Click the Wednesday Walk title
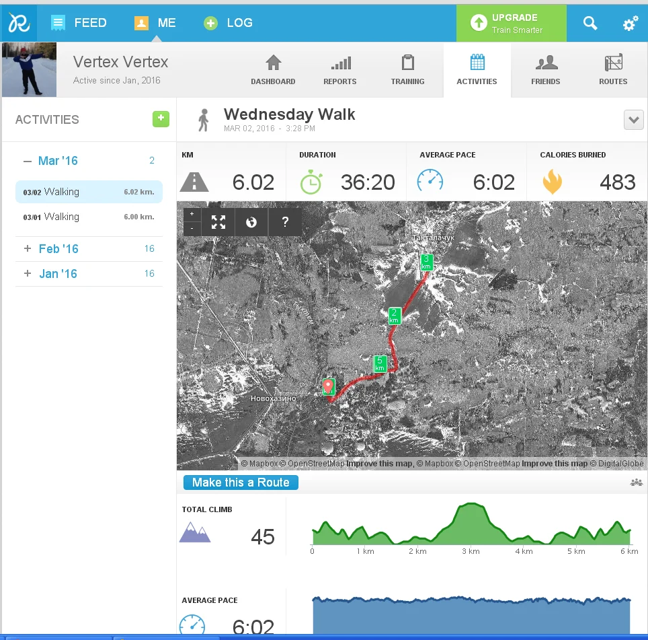Screen dimensions: 648x640 tap(289, 114)
